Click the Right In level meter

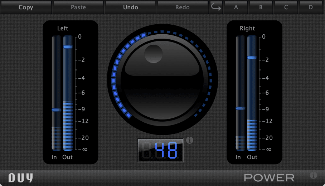click(240, 93)
